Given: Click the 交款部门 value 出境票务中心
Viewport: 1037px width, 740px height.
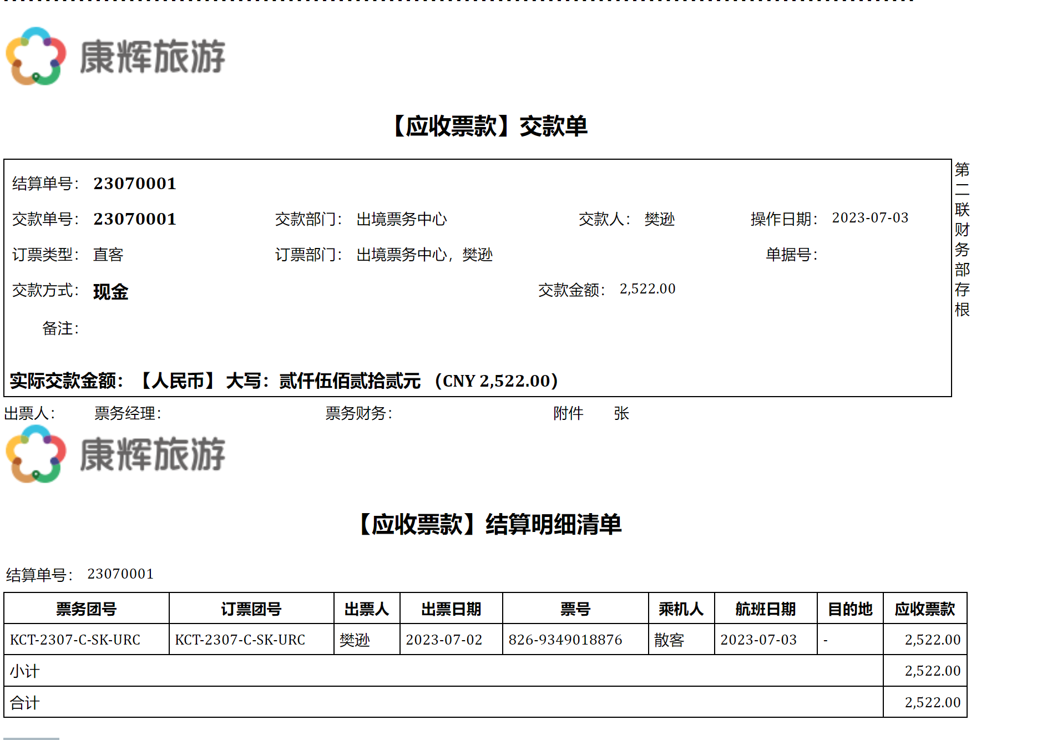Looking at the screenshot, I should click(401, 219).
